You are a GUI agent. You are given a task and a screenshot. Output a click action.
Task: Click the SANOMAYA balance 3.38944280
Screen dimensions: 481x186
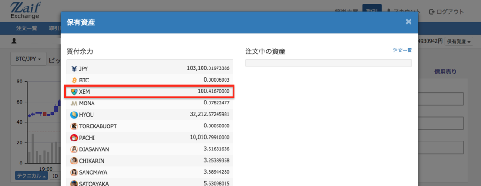[217, 172]
